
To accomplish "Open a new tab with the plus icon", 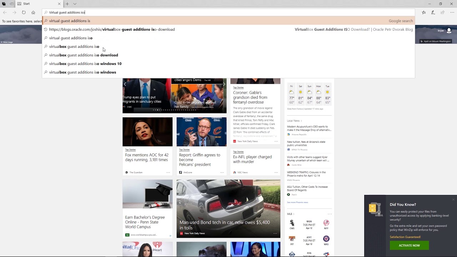I will [67, 4].
